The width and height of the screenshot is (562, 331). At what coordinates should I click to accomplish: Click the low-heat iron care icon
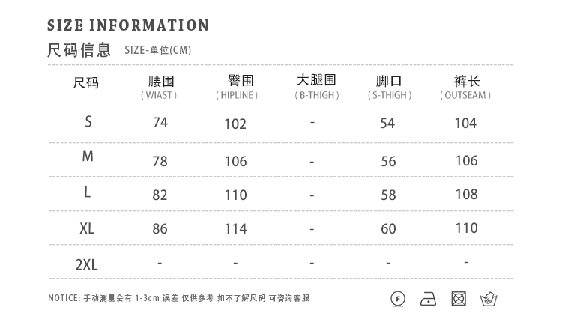[x=429, y=300]
